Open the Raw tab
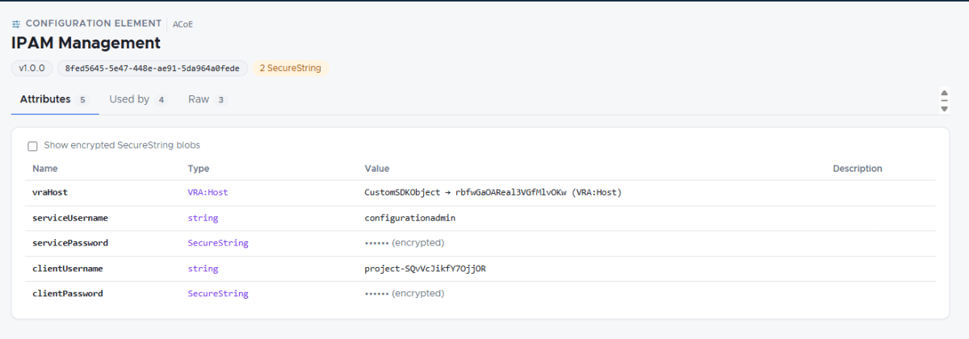 coord(207,99)
